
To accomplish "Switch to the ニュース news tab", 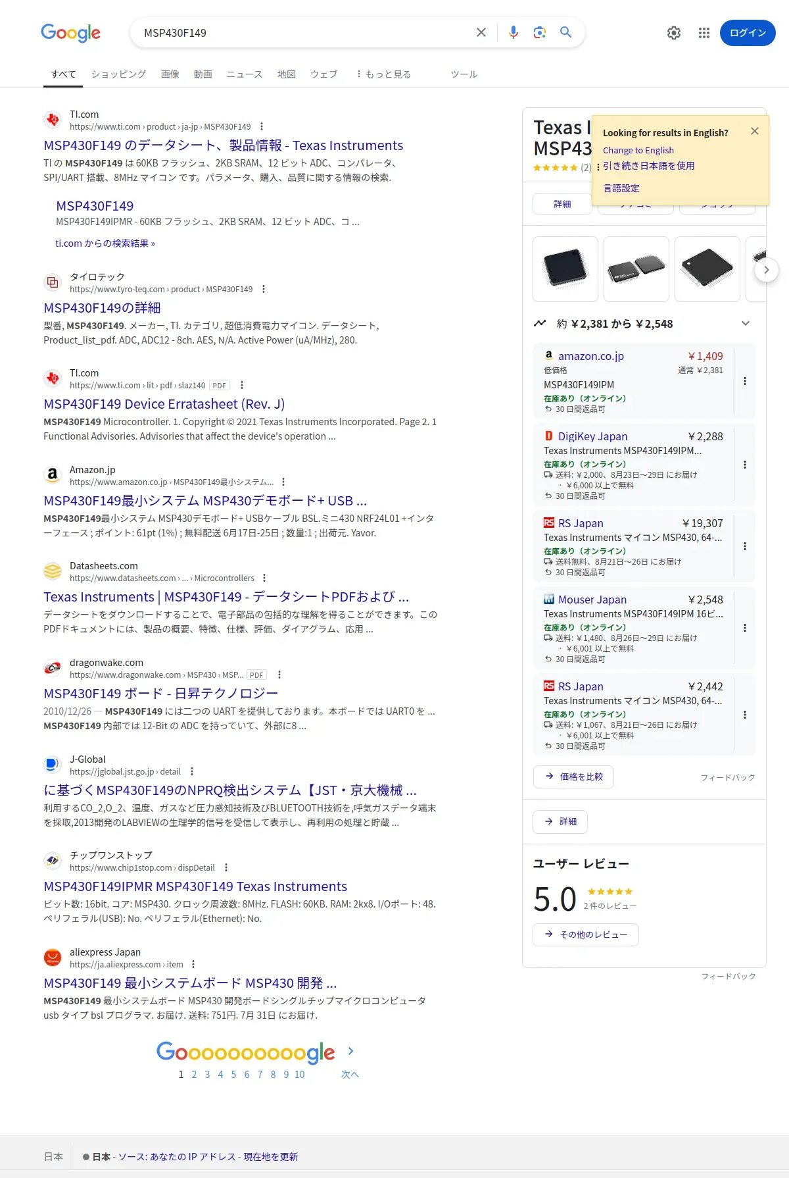I will [x=245, y=74].
